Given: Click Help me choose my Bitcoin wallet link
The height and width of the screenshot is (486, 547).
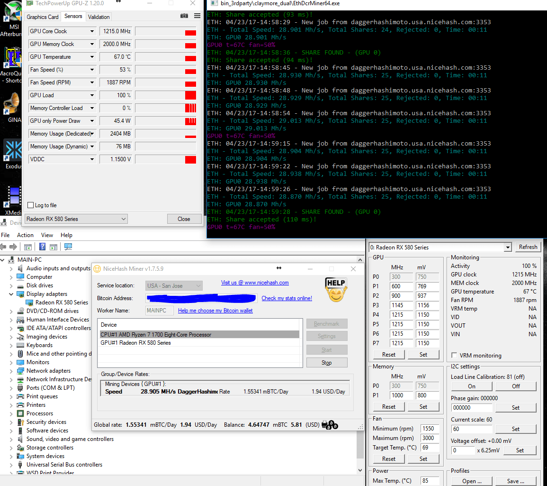Looking at the screenshot, I should point(215,311).
